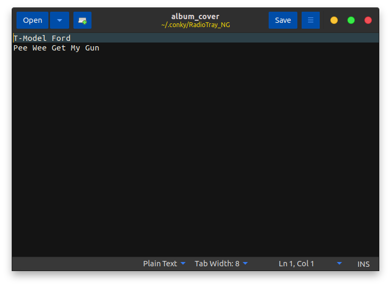Click the Ln 1, Col 1 position indicator
Screen dimensions: 391x287
(x=296, y=264)
